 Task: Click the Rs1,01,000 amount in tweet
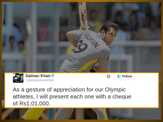click(35, 104)
